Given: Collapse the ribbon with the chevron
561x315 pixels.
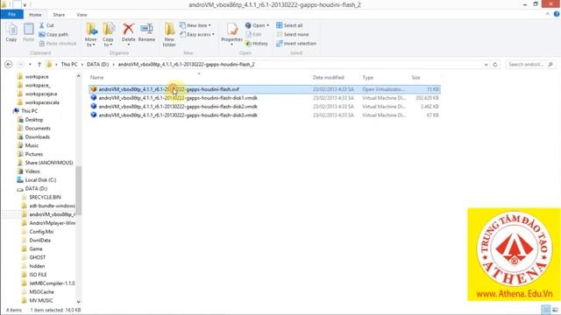Looking at the screenshot, I should (x=548, y=14).
